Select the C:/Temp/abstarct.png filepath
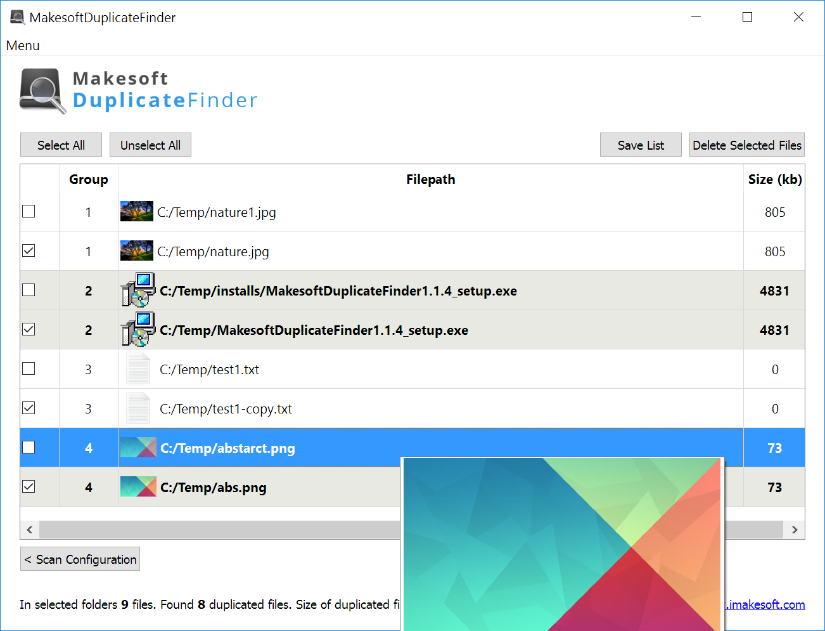Image resolution: width=825 pixels, height=631 pixels. pos(227,448)
